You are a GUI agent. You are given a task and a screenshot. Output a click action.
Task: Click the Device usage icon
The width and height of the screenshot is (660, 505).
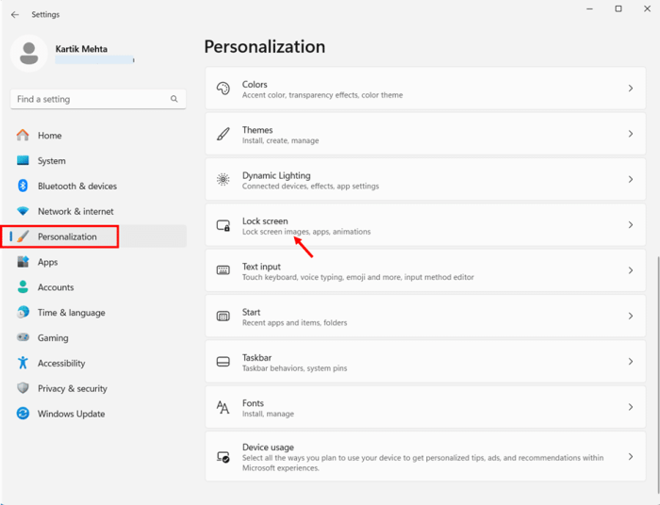click(x=223, y=457)
